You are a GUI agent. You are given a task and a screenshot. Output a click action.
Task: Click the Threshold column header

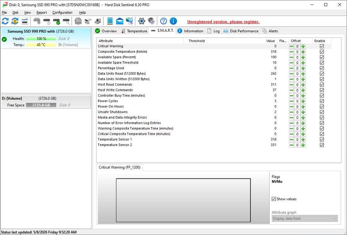[195, 41]
